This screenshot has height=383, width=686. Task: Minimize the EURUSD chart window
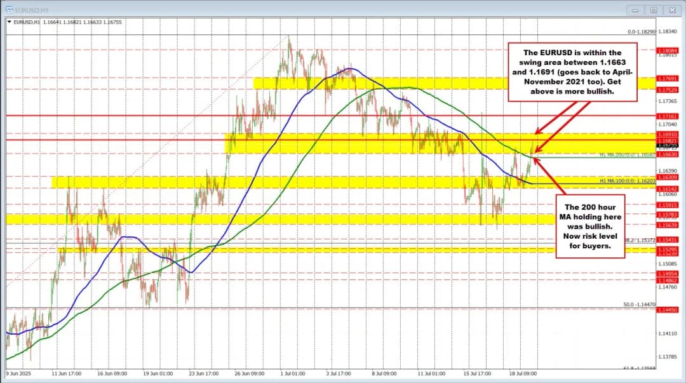(x=634, y=10)
